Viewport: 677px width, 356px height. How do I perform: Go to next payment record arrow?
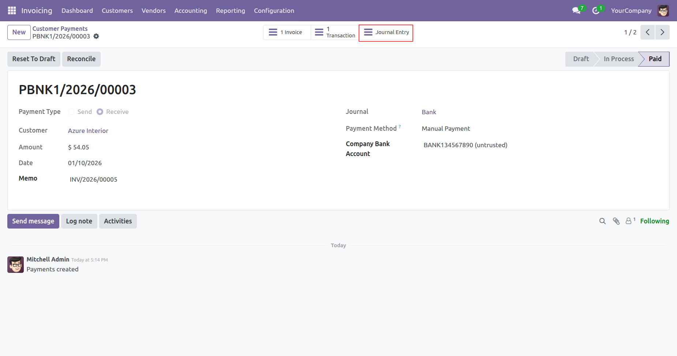662,32
